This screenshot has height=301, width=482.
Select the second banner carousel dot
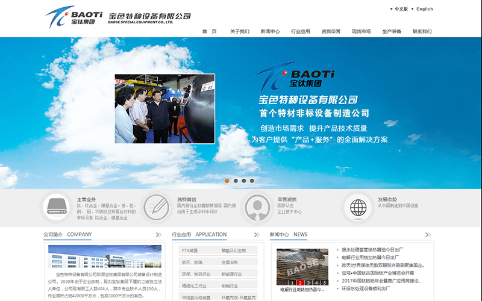pyautogui.click(x=236, y=181)
